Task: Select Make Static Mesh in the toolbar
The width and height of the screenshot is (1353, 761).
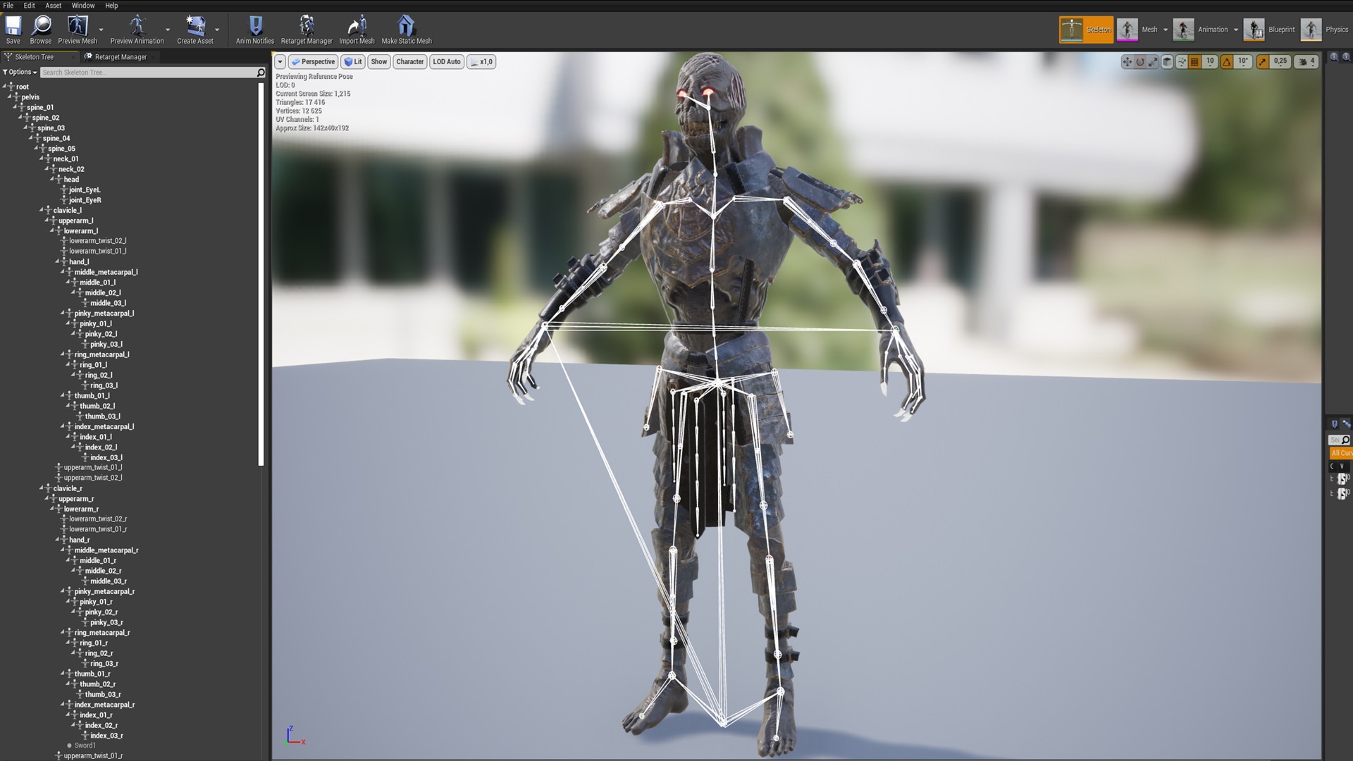Action: (x=405, y=28)
